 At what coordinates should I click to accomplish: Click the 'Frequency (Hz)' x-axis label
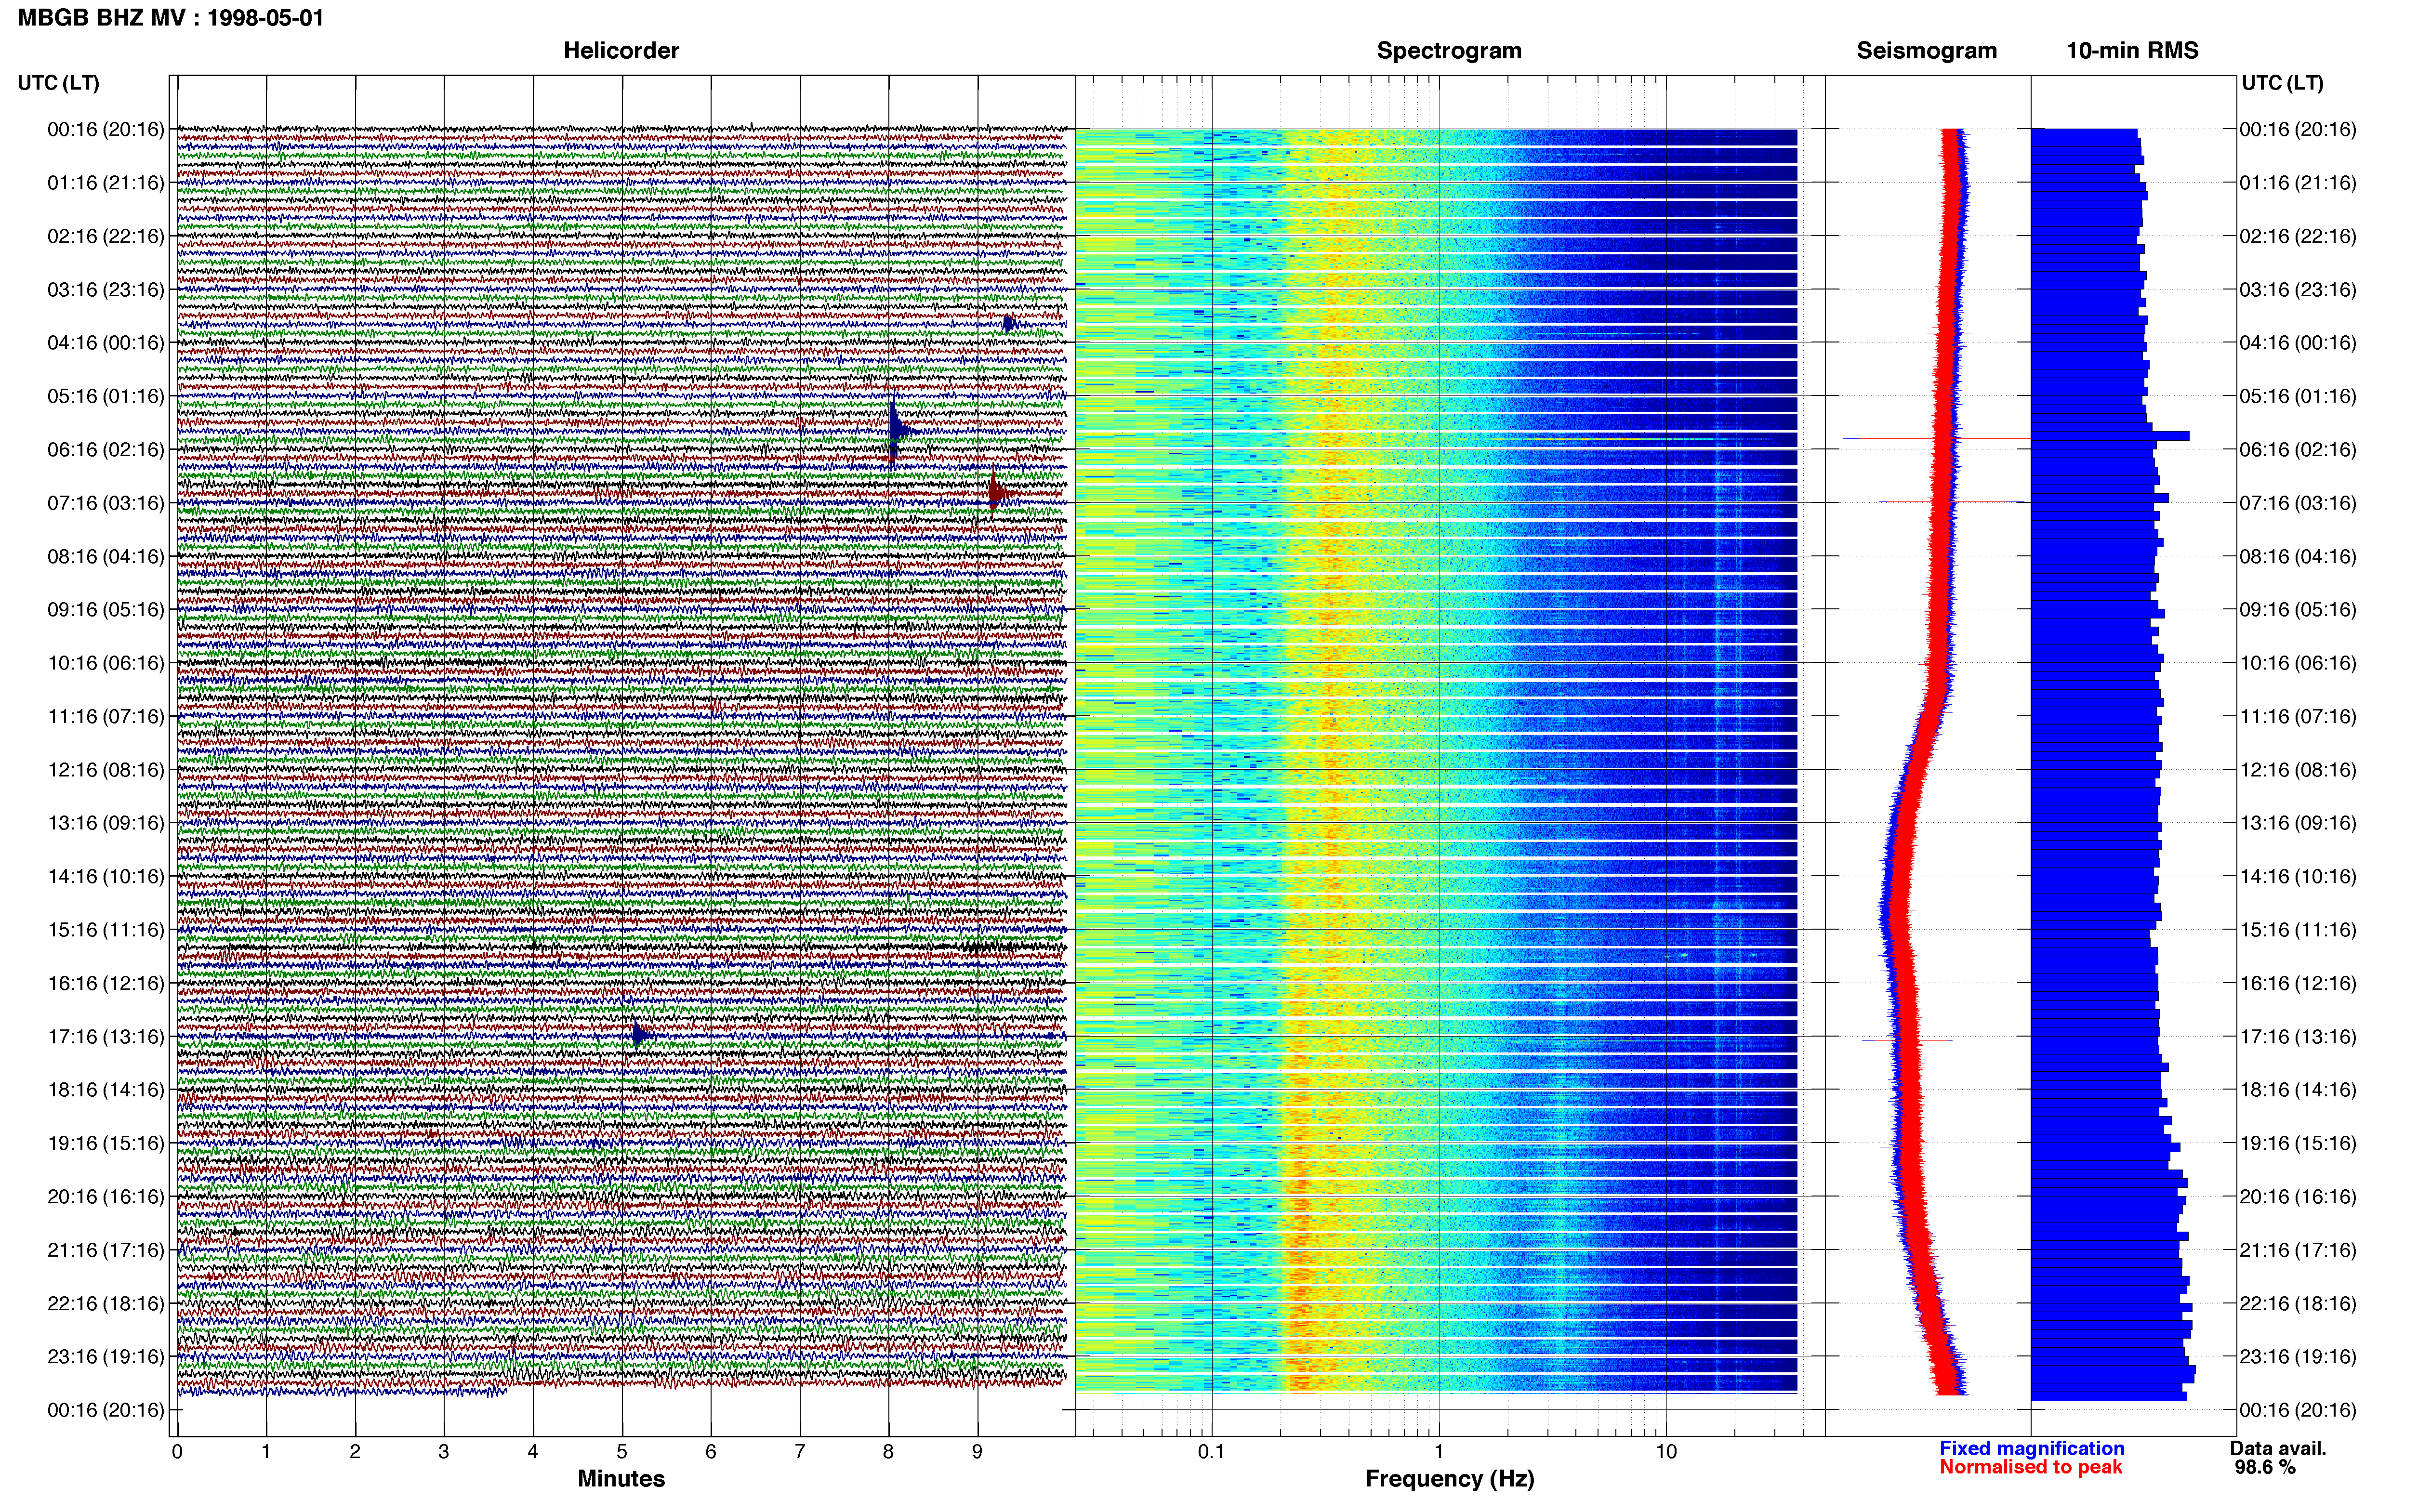click(1449, 1478)
